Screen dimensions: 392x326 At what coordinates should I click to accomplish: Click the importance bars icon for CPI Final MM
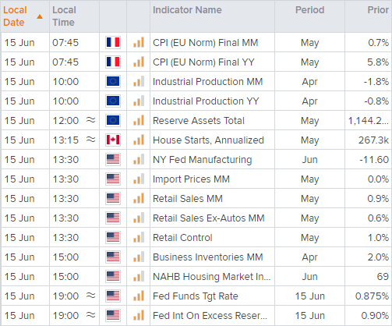click(139, 42)
